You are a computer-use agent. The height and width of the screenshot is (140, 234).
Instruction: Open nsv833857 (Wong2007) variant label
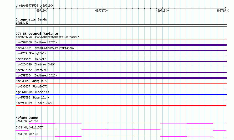(32, 86)
